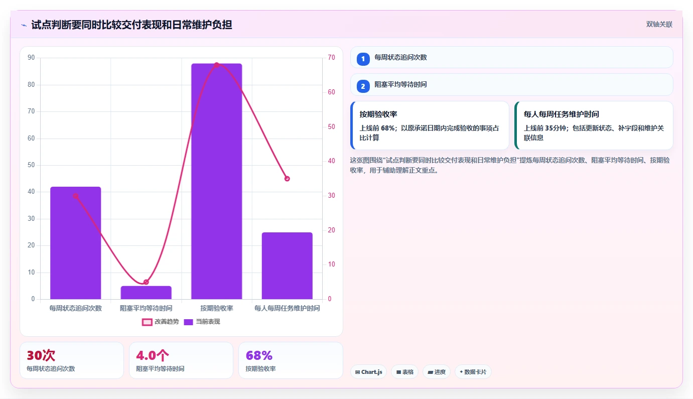Click the title 试点判断要同时比较交付表现和日常维护负担

click(131, 25)
